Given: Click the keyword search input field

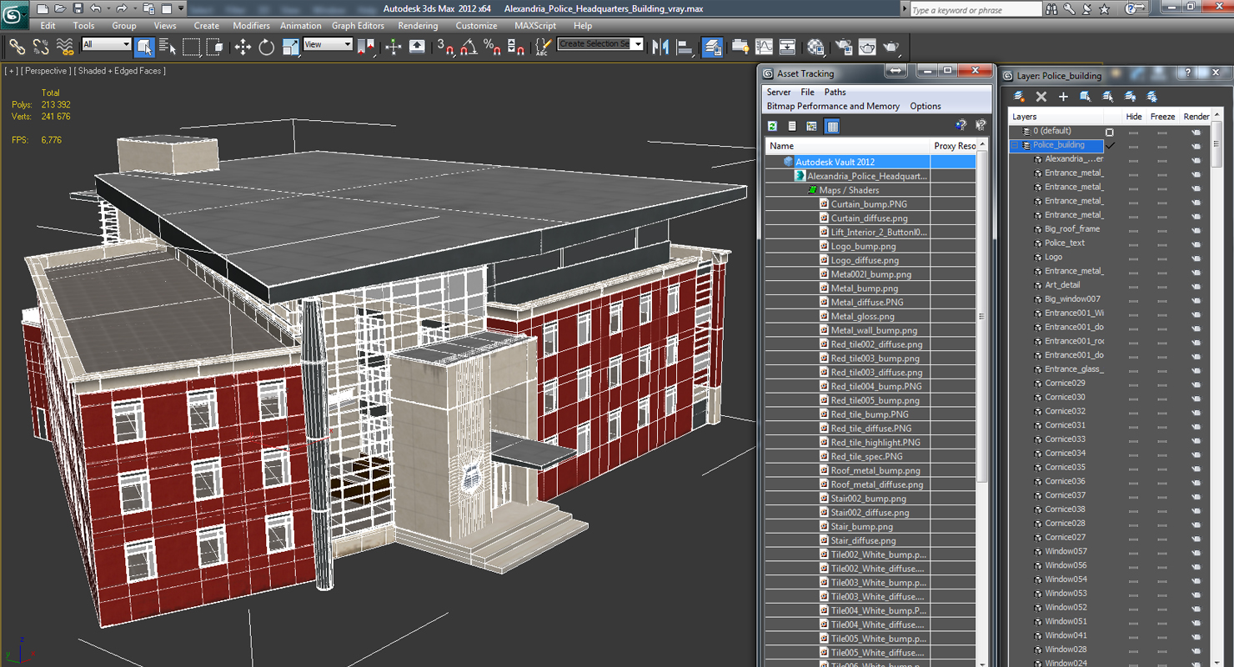Looking at the screenshot, I should coord(976,10).
